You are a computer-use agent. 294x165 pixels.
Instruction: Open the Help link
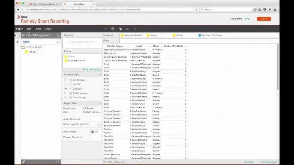point(247,19)
